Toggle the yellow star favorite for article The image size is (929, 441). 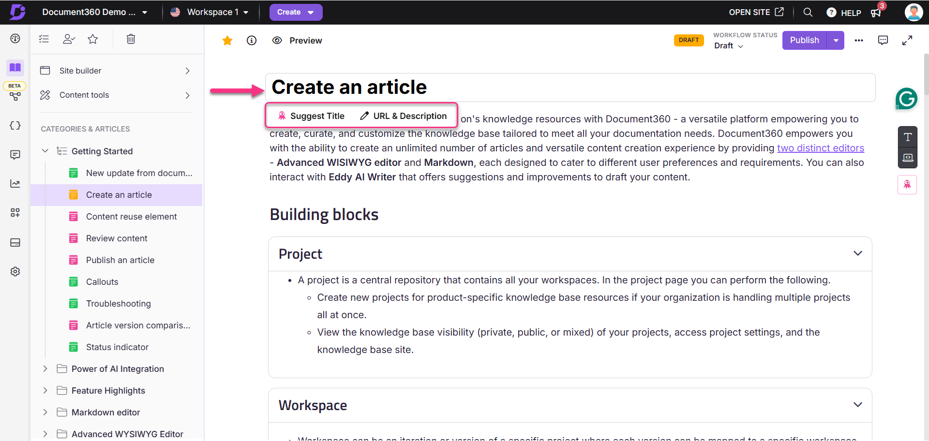(x=227, y=41)
